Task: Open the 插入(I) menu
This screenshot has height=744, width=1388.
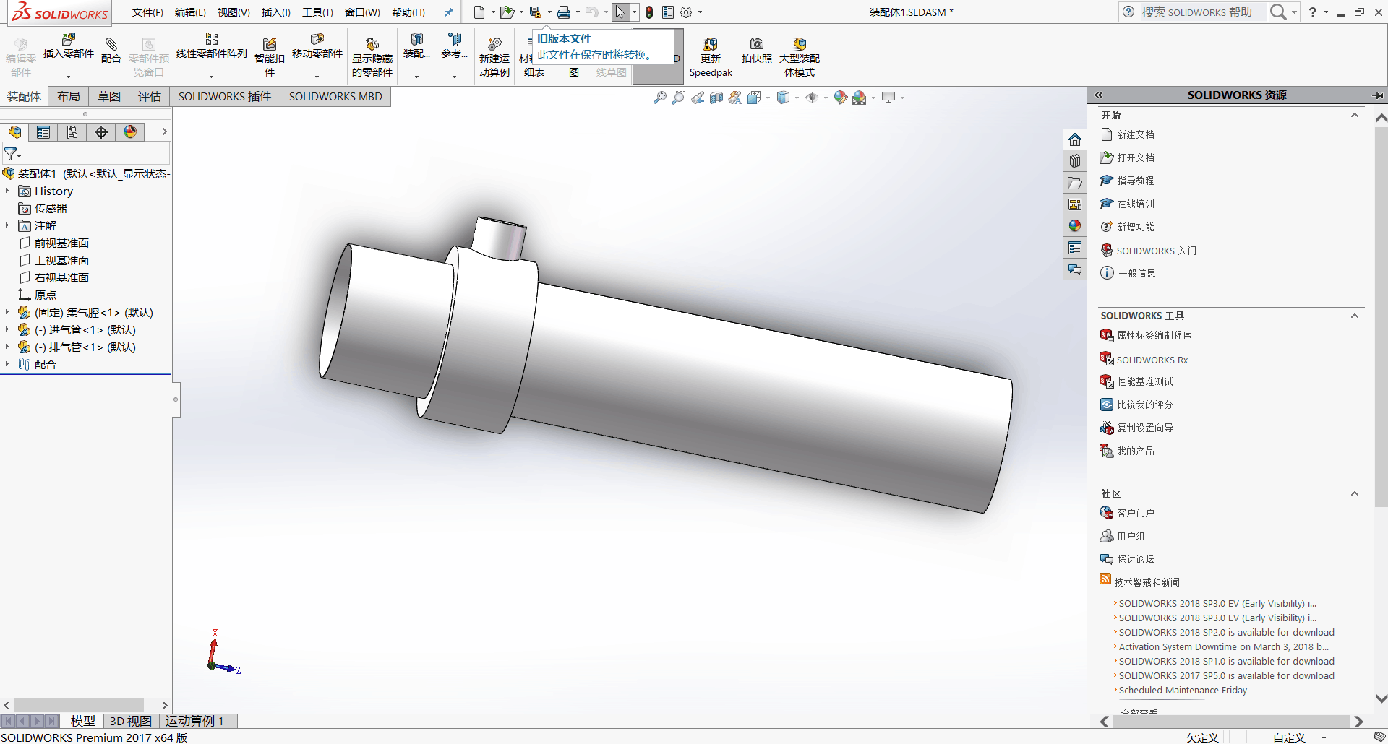Action: [276, 12]
